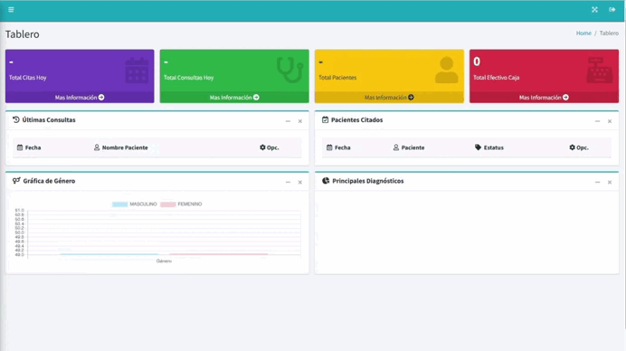Open Mas Información under Total Citas Hoy

80,98
